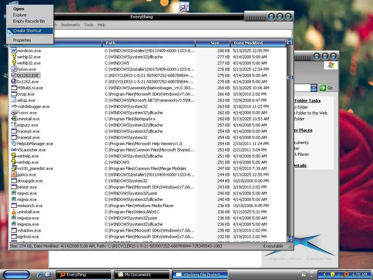Select tracerpt.exe in system32\dllcache
Screen dimensions: 373x280
pos(28,131)
